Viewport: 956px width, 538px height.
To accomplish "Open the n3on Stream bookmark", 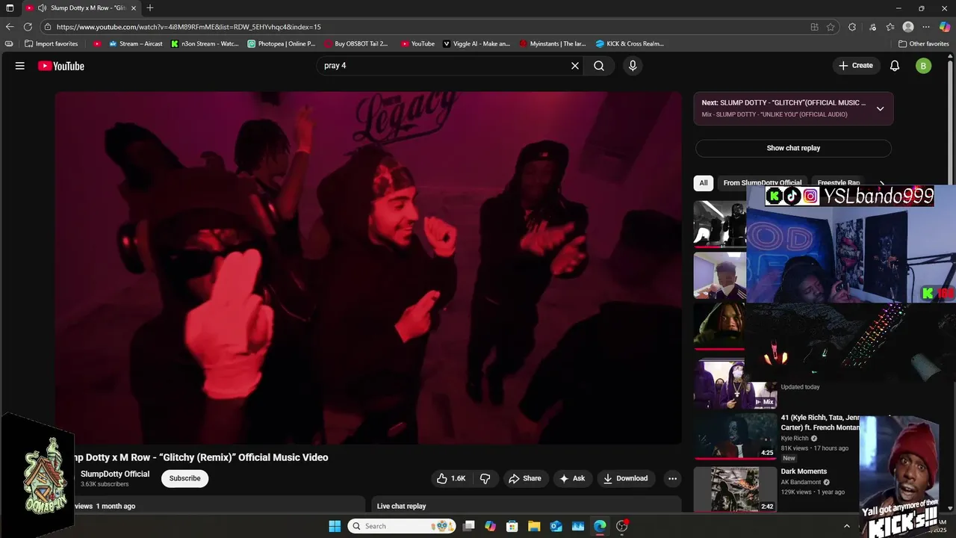I will coord(205,43).
